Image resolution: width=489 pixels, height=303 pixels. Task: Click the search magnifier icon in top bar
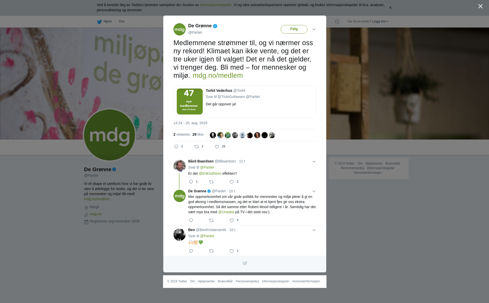[x=337, y=22]
